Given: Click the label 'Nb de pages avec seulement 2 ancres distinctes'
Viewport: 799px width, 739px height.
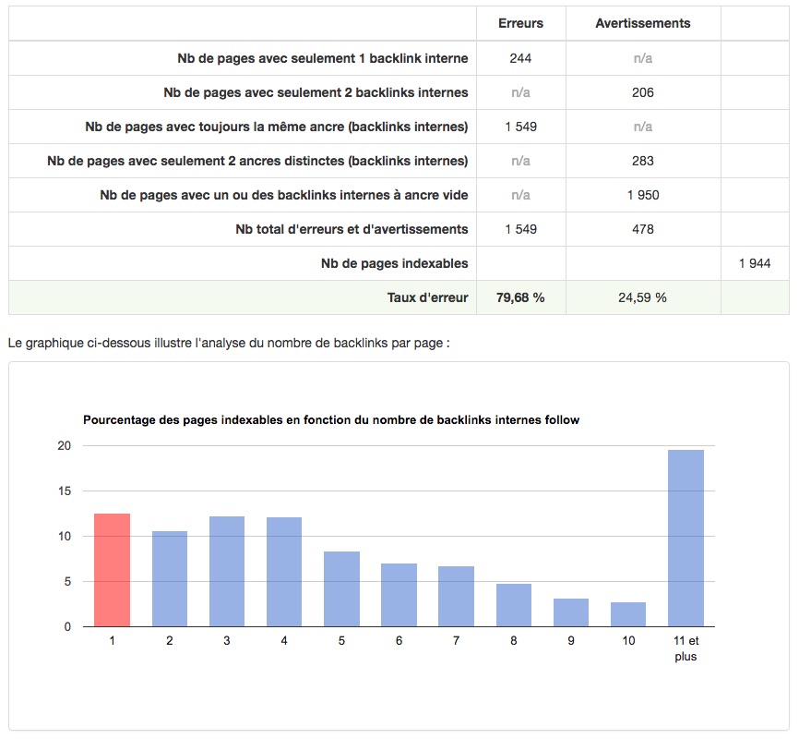Looking at the screenshot, I should (x=257, y=161).
